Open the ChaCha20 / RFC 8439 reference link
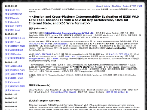This screenshot has width=147, height=110. (39, 44)
